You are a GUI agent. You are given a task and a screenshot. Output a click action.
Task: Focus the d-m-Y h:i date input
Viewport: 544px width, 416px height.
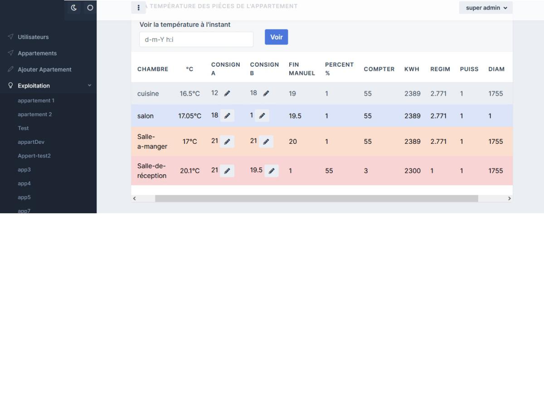(196, 39)
